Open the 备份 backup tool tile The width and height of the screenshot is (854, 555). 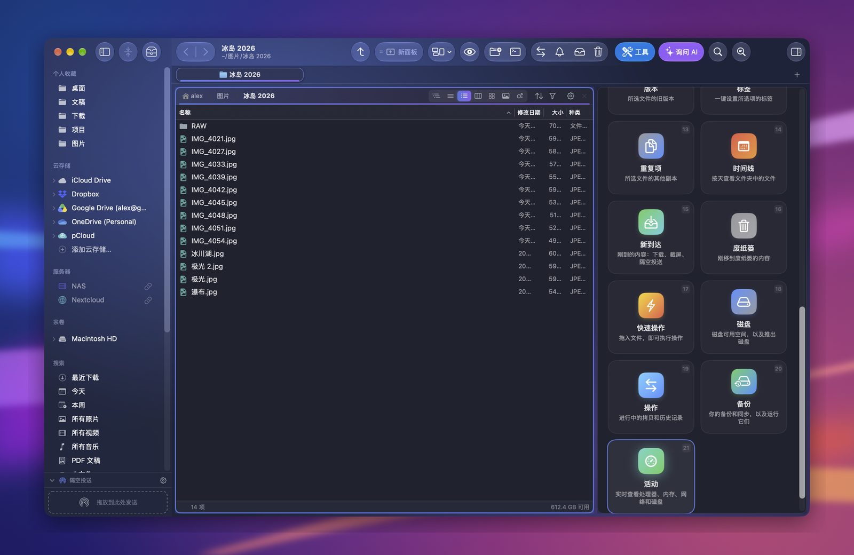pyautogui.click(x=744, y=397)
